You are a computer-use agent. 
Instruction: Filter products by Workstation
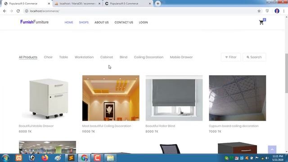[x=84, y=57]
